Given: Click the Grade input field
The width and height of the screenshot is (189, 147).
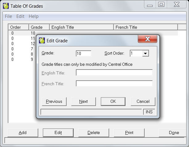Looking at the screenshot, I should point(84,54).
